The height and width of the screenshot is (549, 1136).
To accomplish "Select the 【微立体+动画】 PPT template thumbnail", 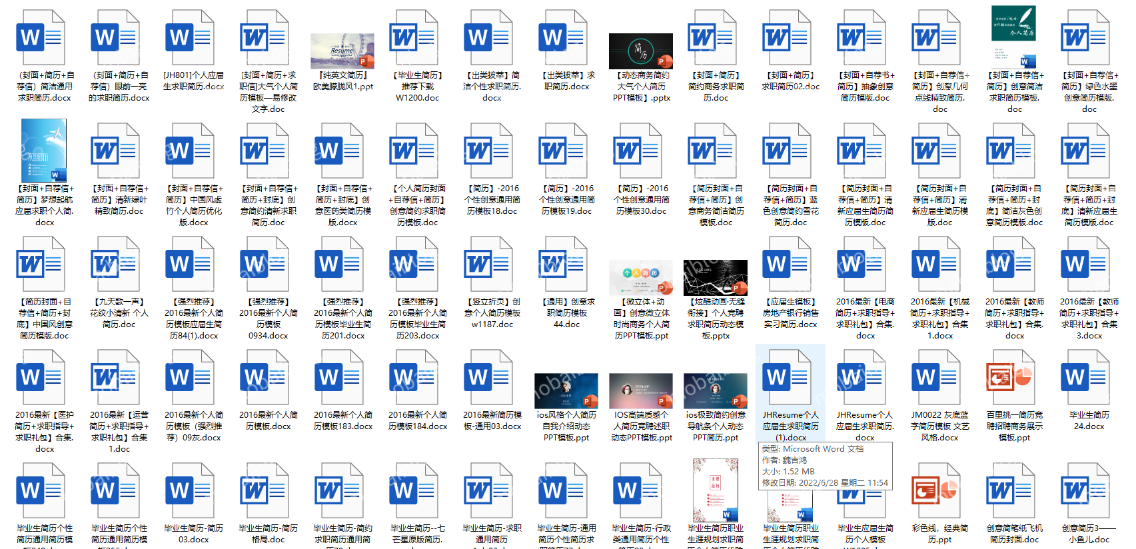I will (641, 277).
